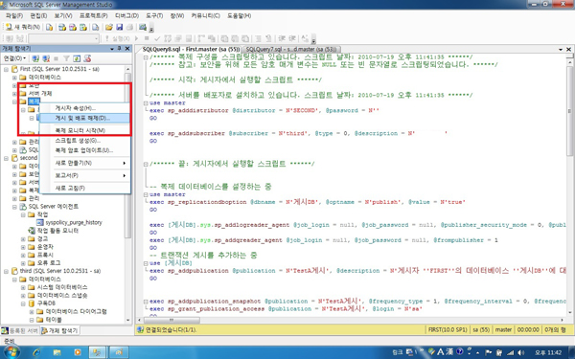Expand 데이터베이스 folder under First server

[14, 78]
